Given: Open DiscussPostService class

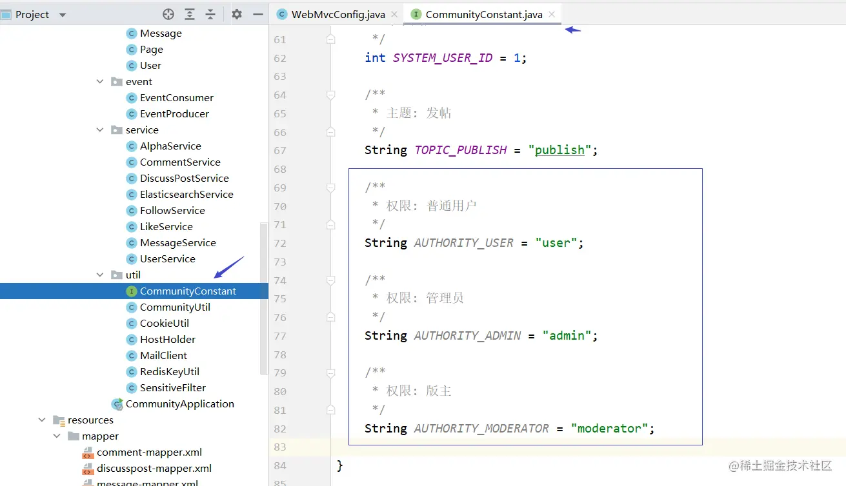Looking at the screenshot, I should coord(185,179).
